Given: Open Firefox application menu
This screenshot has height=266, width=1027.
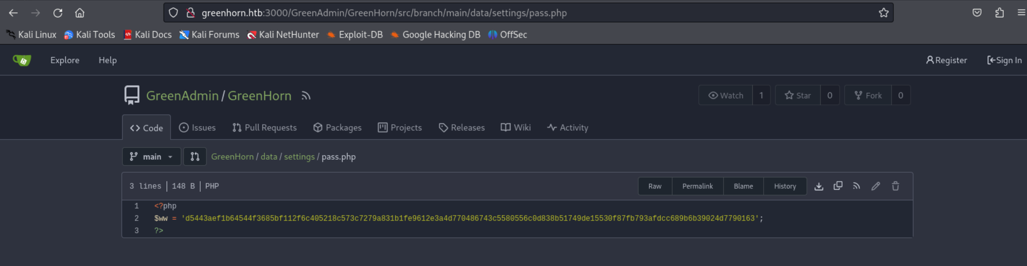Looking at the screenshot, I should coord(1021,13).
